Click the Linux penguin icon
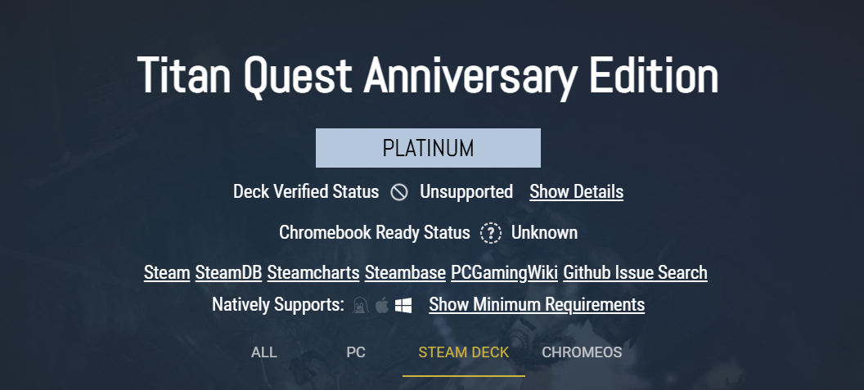This screenshot has width=864, height=390. coord(360,306)
